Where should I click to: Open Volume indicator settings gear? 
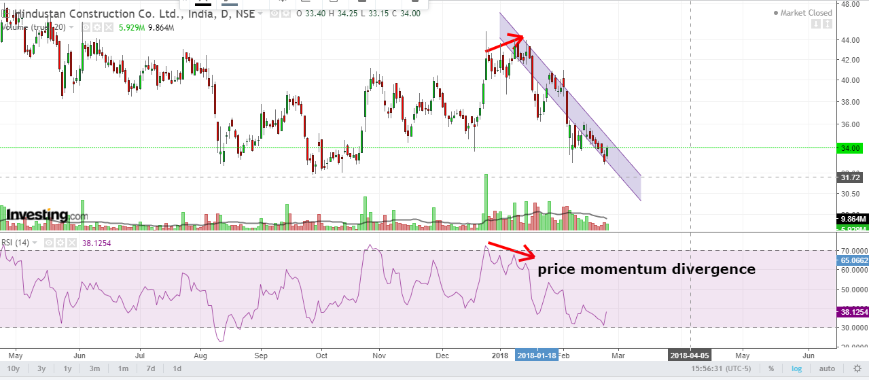point(96,27)
